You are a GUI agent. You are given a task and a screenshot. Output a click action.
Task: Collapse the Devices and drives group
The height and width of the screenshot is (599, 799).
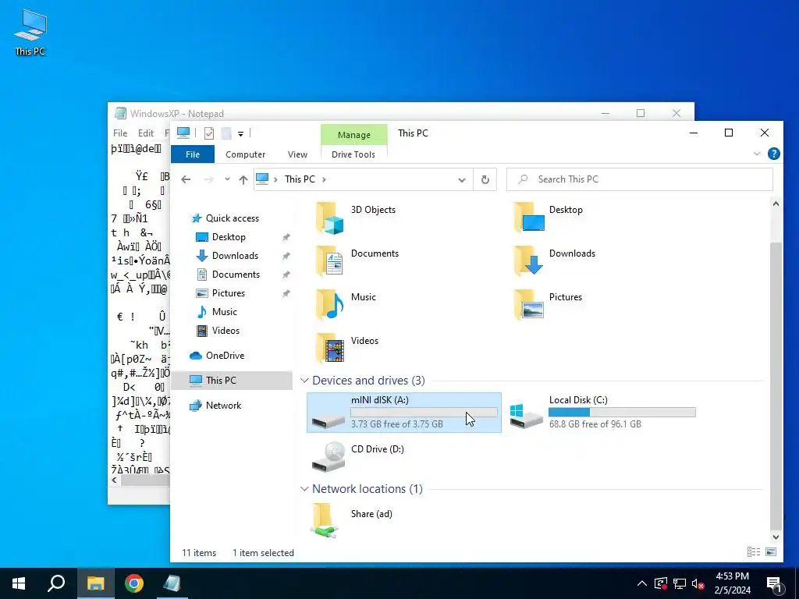[x=305, y=381]
